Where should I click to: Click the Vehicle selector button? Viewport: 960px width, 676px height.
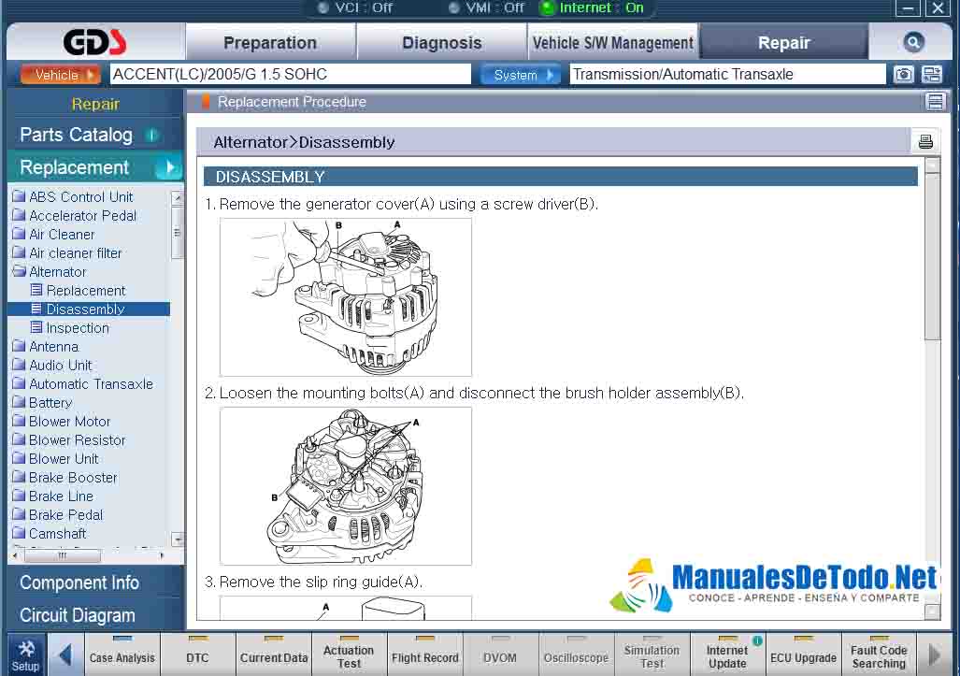point(60,75)
